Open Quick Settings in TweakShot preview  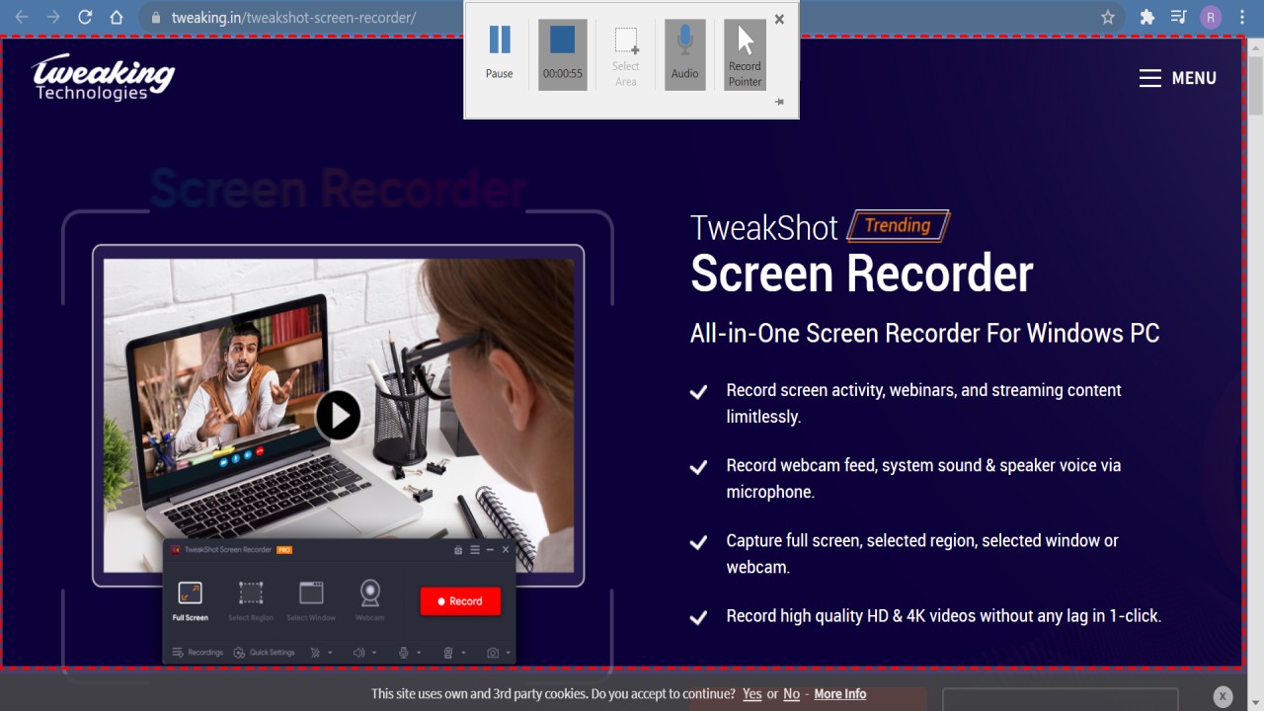264,652
